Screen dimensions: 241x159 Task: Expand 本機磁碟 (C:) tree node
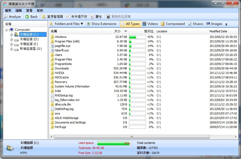click(x=11, y=35)
